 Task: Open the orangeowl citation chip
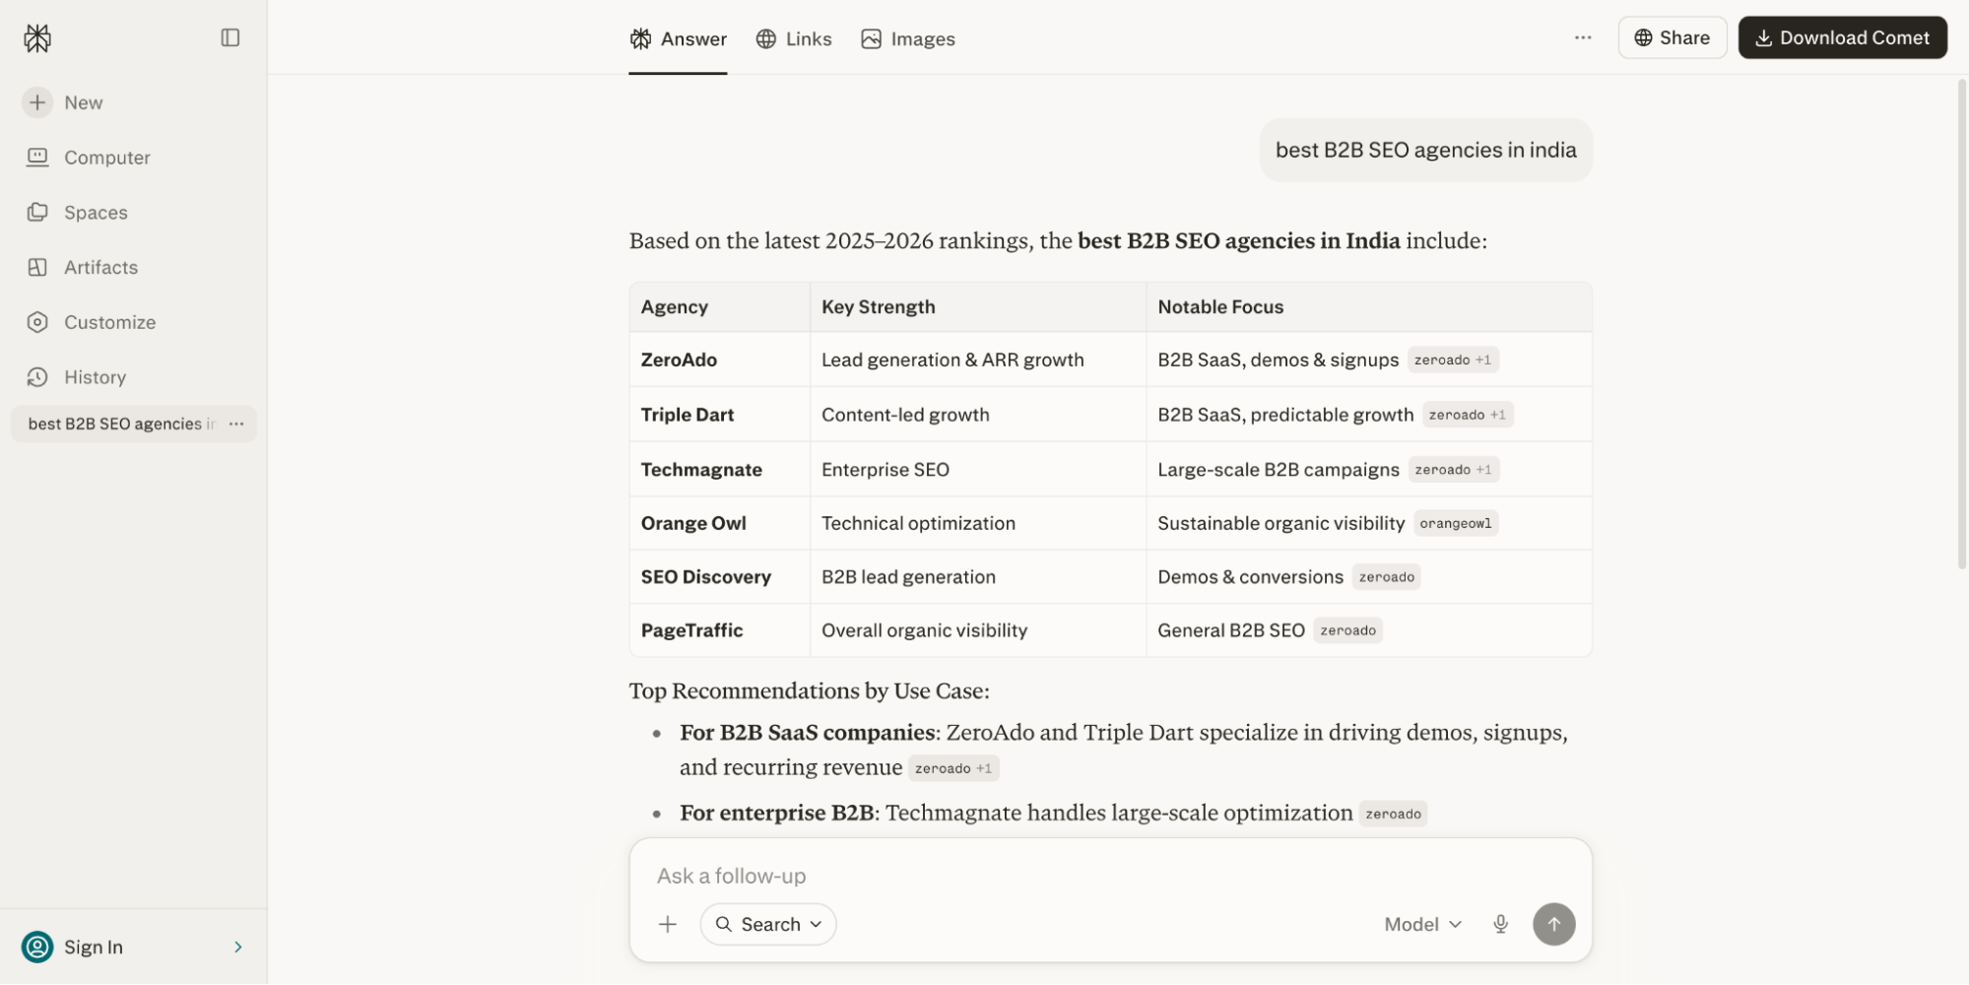(x=1456, y=524)
